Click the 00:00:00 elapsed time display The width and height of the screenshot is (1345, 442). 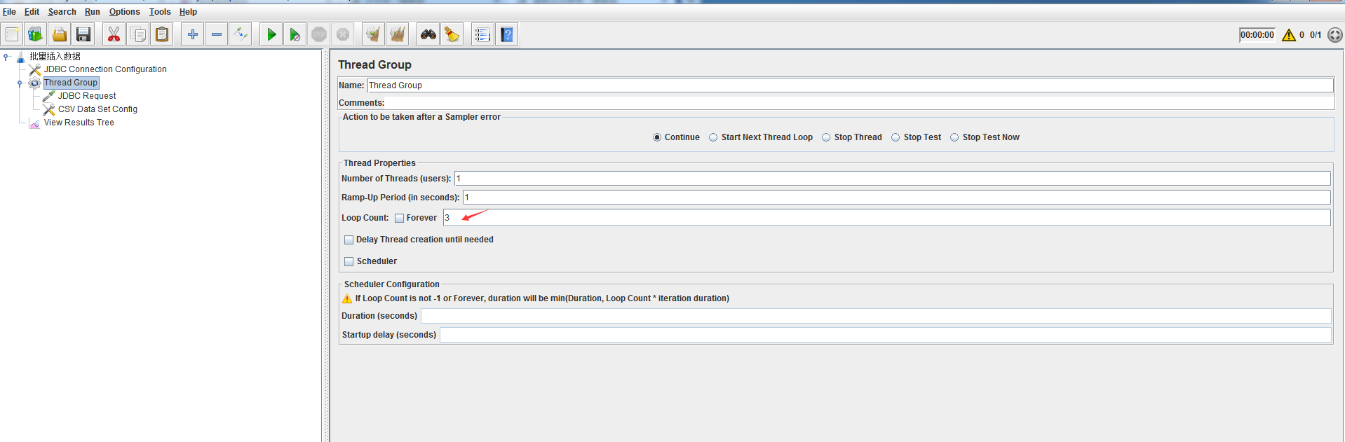[1257, 35]
